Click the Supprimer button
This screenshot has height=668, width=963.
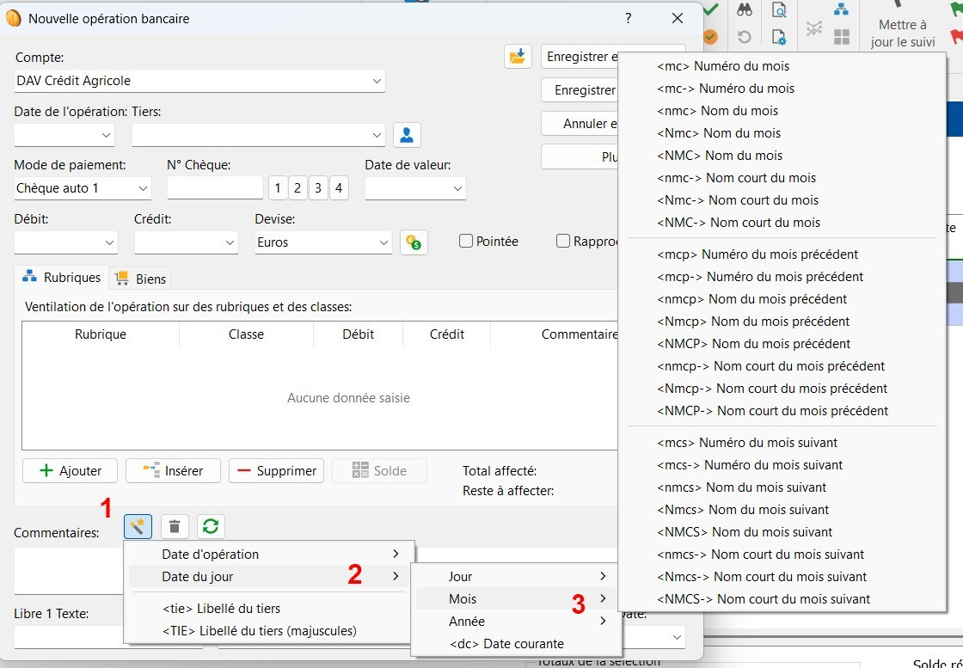click(x=276, y=471)
